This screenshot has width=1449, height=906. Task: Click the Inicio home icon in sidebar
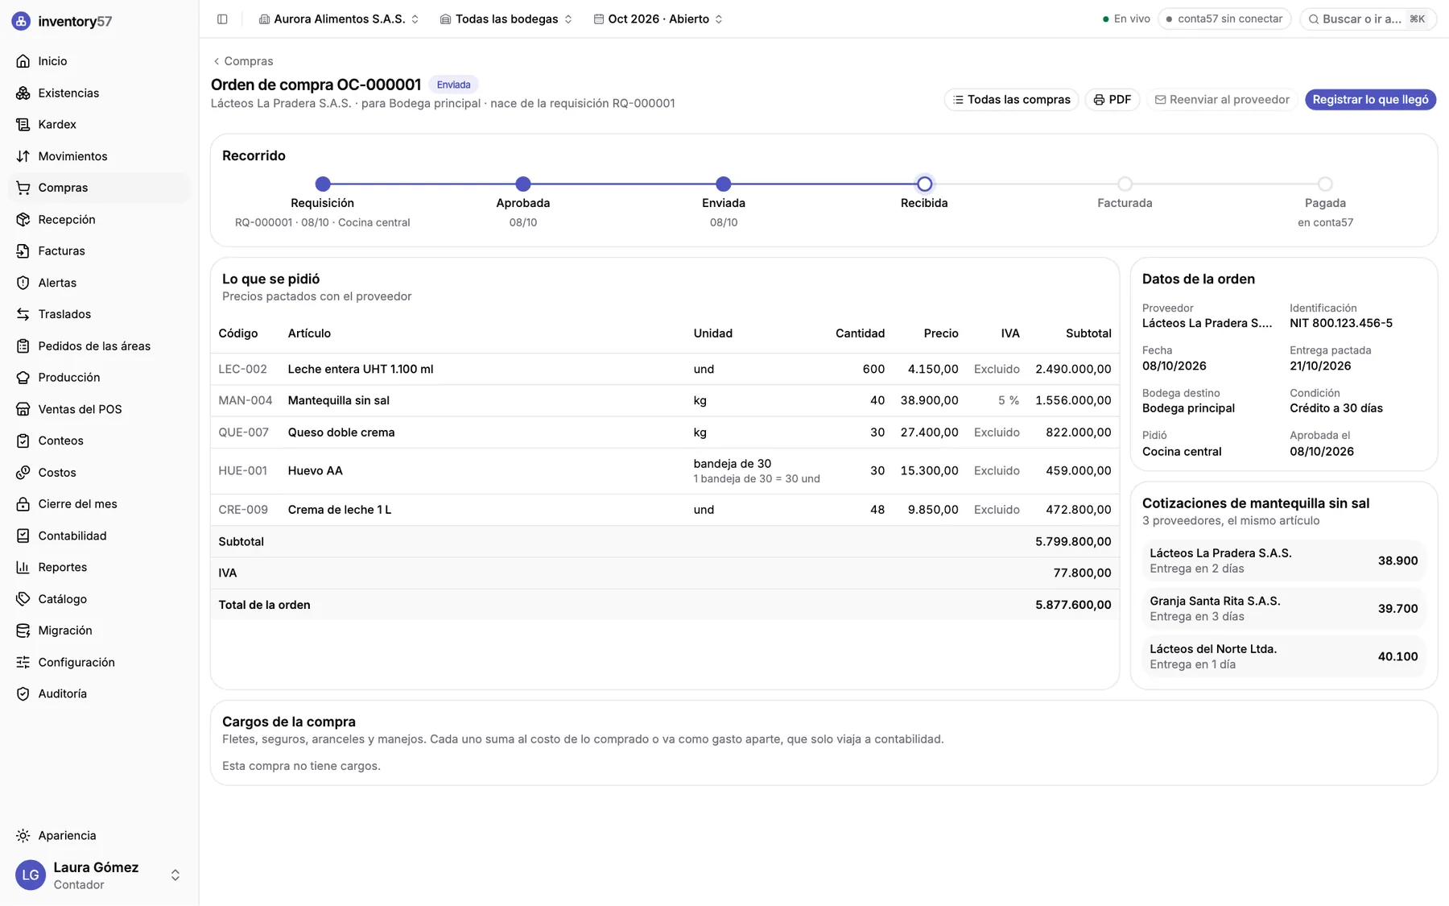[x=23, y=61]
